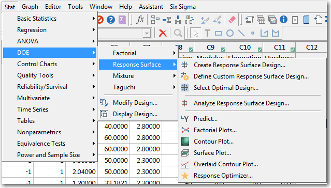Open the Graph menu
The image size is (331, 188).
(30, 7)
